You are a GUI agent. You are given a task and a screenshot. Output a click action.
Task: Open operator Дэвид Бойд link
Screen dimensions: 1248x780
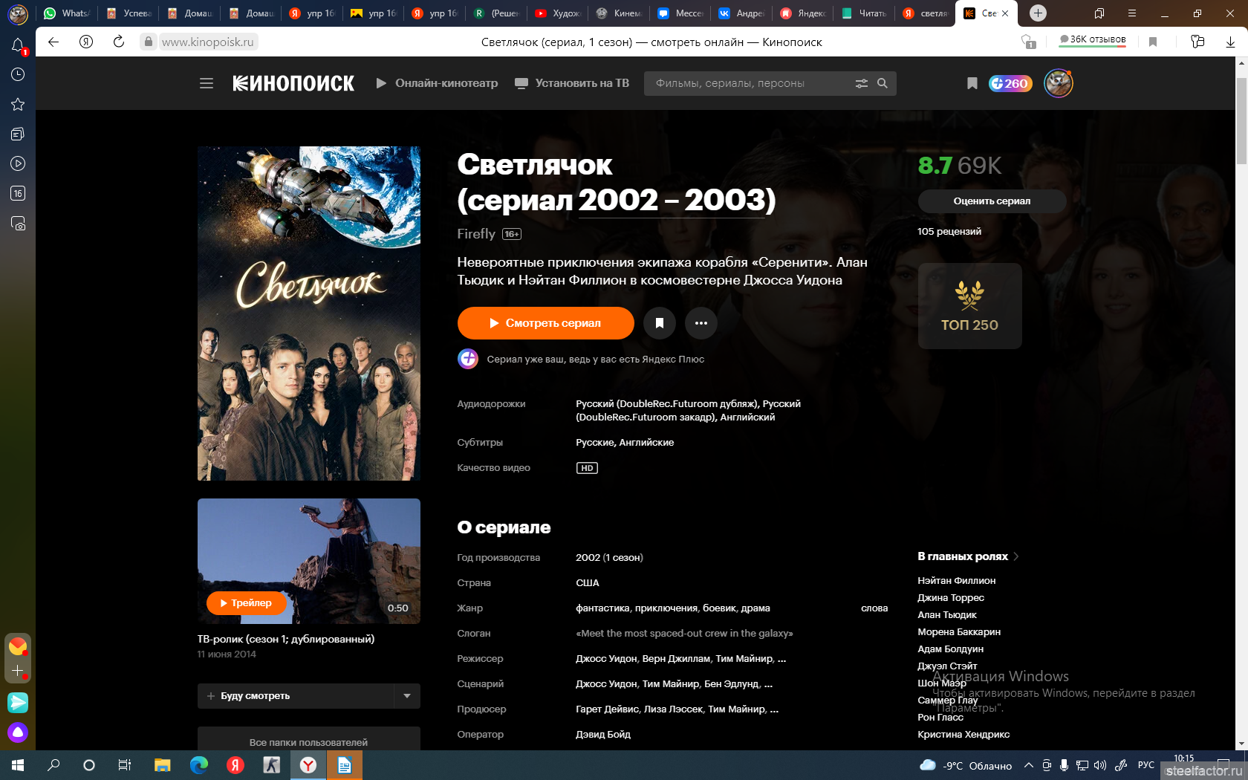(x=603, y=735)
